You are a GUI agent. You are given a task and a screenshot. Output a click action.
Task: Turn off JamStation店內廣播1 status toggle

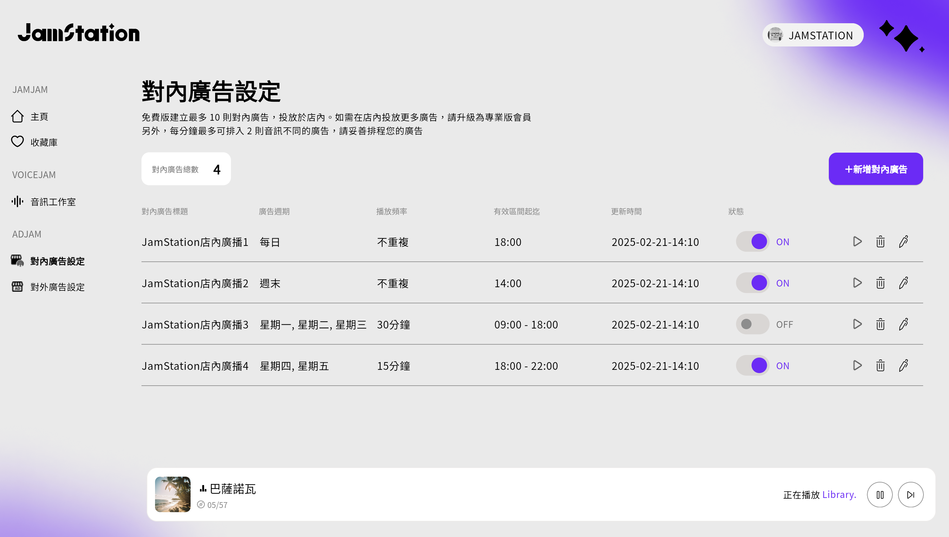coord(753,242)
